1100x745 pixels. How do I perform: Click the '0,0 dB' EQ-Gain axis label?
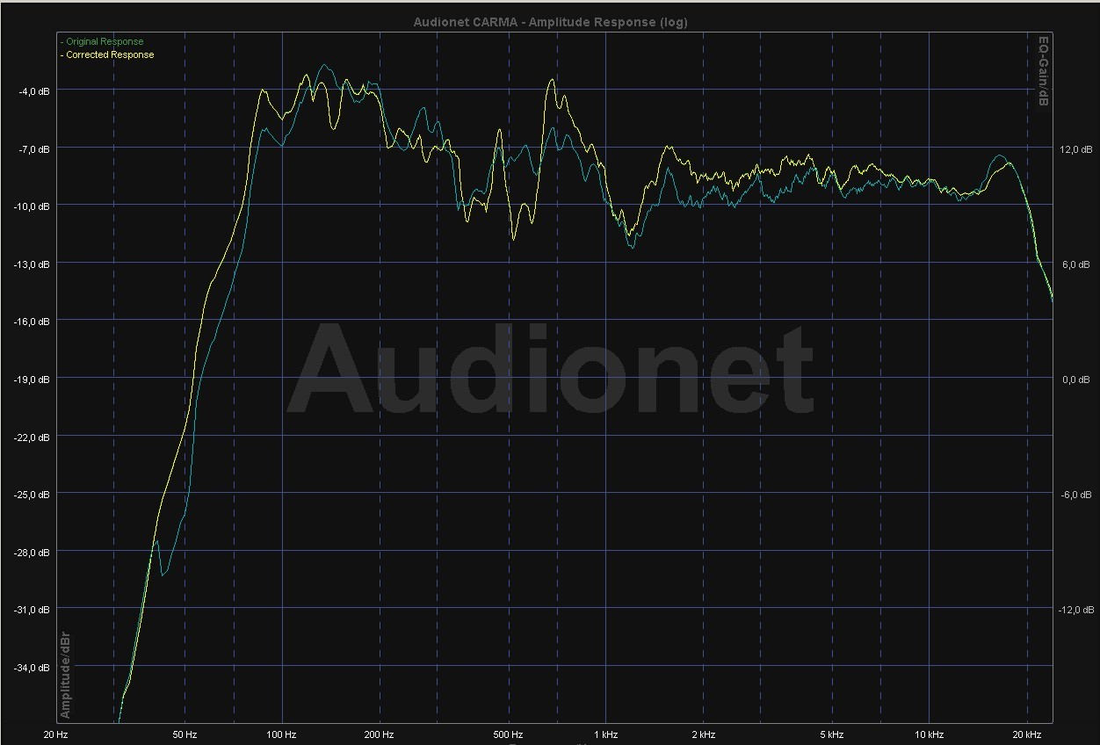click(1075, 380)
